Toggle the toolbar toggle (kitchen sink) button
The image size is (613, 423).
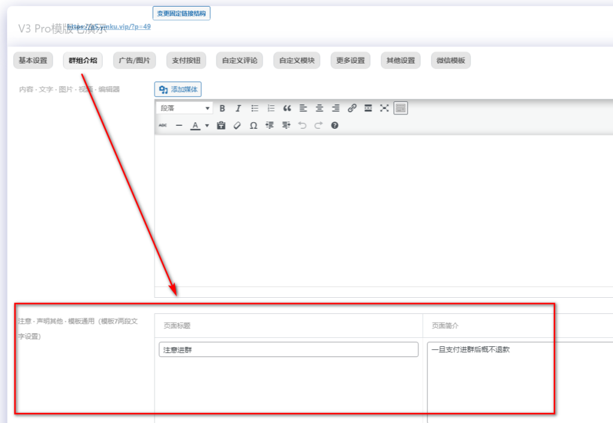click(x=400, y=108)
